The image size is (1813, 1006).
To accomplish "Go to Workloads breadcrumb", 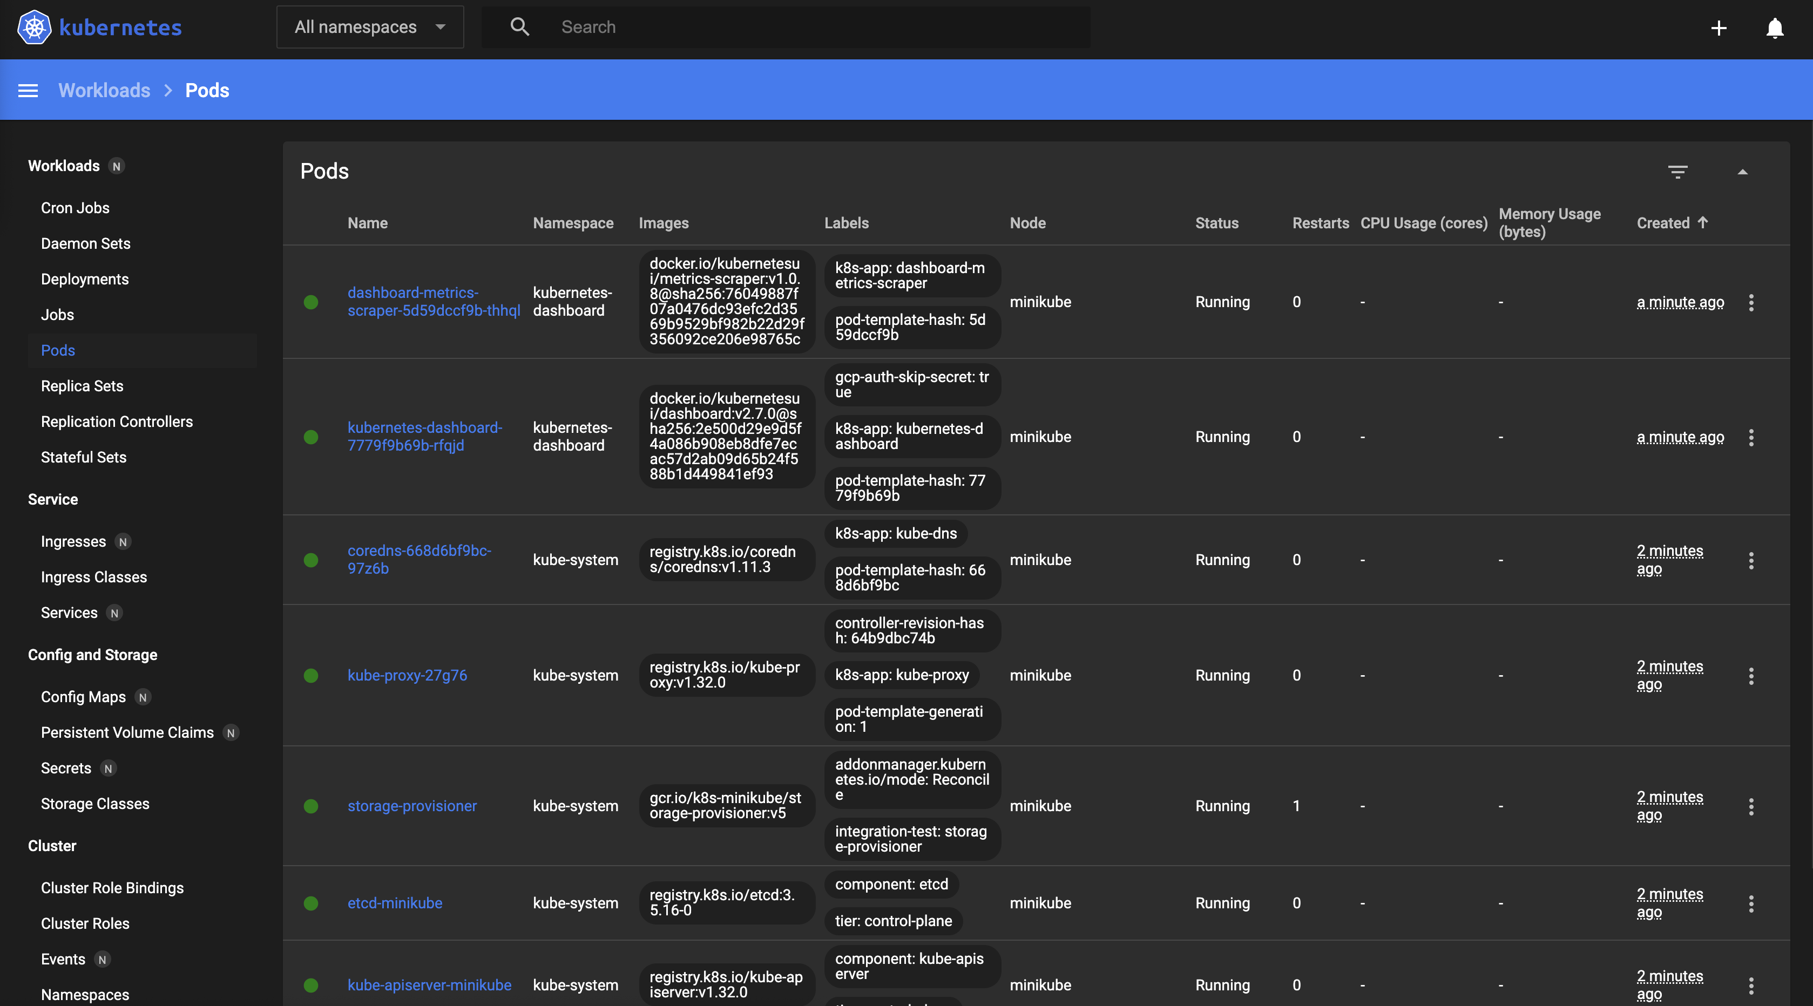I will (x=104, y=91).
